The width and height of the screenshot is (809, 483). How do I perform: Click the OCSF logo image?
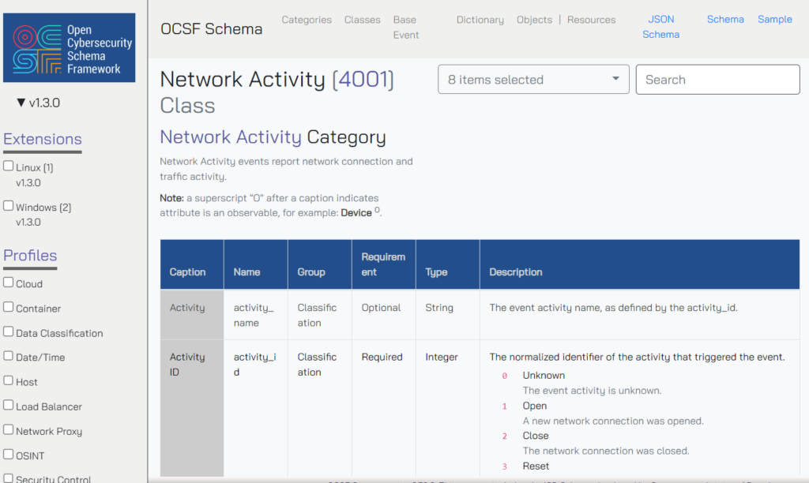coord(69,47)
